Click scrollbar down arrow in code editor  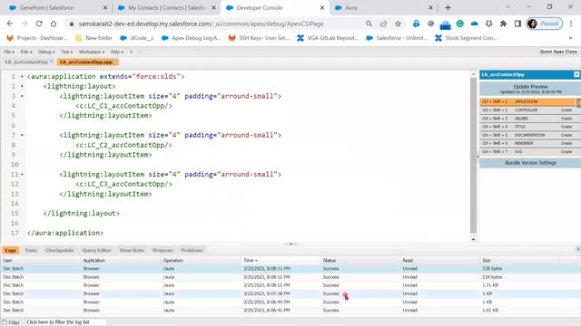click(473, 239)
